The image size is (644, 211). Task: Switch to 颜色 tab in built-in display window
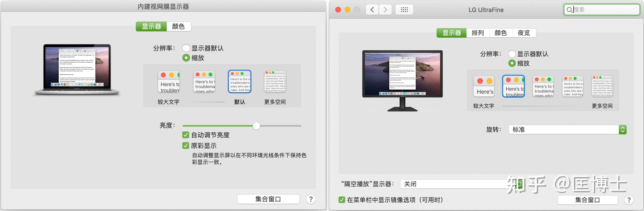178,26
